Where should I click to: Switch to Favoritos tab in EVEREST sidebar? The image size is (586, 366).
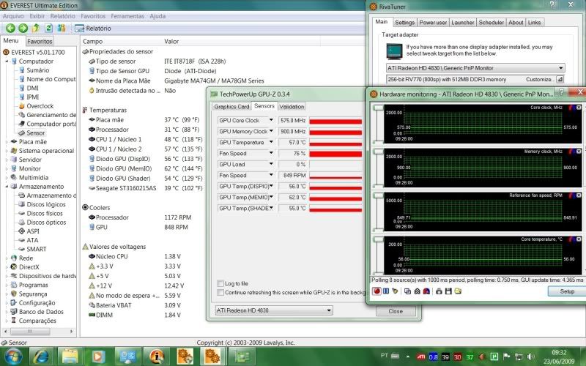point(40,41)
